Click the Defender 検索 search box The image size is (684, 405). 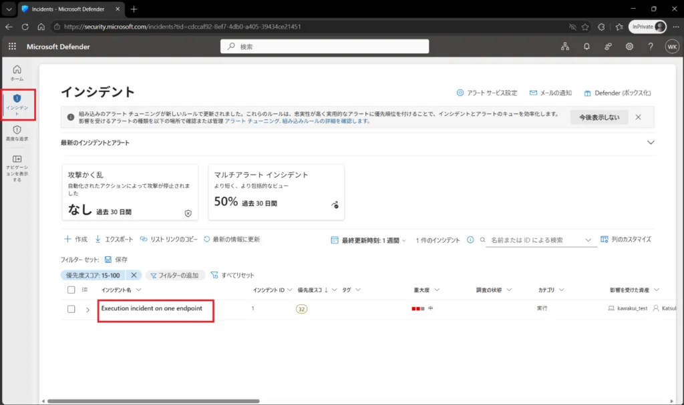tap(325, 46)
